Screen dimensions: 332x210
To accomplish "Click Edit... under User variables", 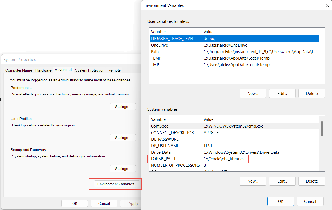I will (282, 93).
